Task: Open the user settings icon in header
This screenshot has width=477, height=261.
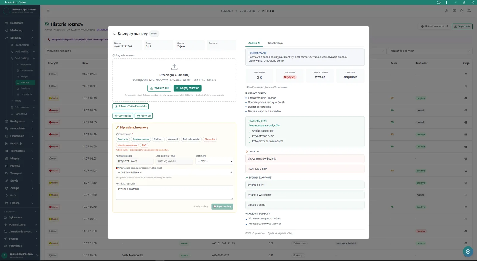Action: (447, 11)
